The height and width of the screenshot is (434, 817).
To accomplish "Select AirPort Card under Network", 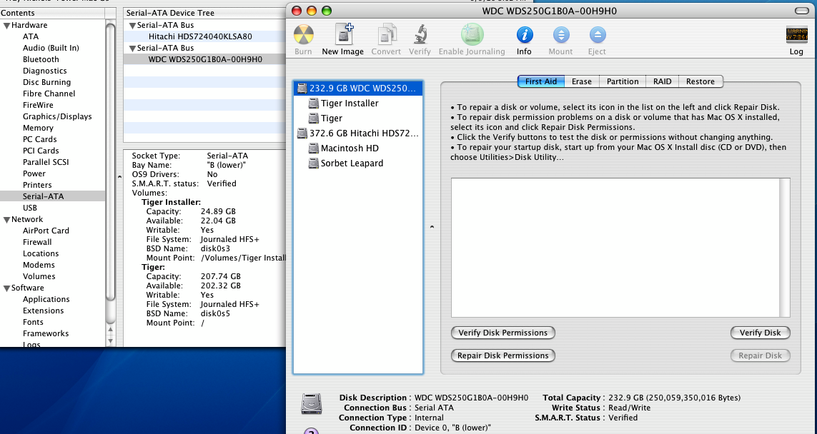I will tap(46, 231).
